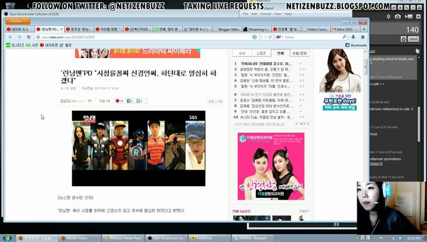Image resolution: width=427 pixels, height=242 pixels.
Task: Go to previous ranking page arrow
Action: [296, 124]
